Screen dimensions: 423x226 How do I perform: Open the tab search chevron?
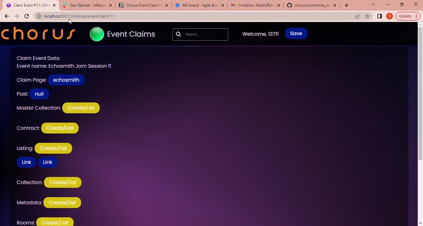pos(373,5)
